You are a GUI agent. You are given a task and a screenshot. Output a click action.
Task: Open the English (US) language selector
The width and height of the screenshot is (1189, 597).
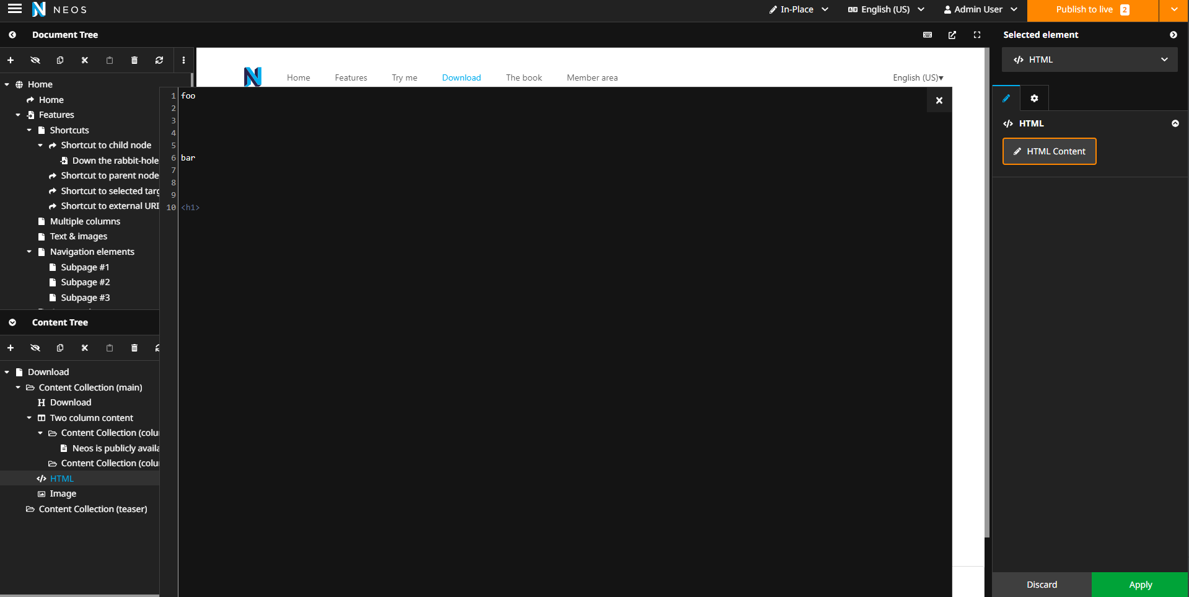pos(885,9)
